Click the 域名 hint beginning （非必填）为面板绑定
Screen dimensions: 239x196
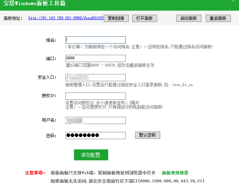click(x=139, y=47)
